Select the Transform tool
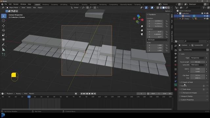Viewport: 210px width, 118px height. (4, 40)
